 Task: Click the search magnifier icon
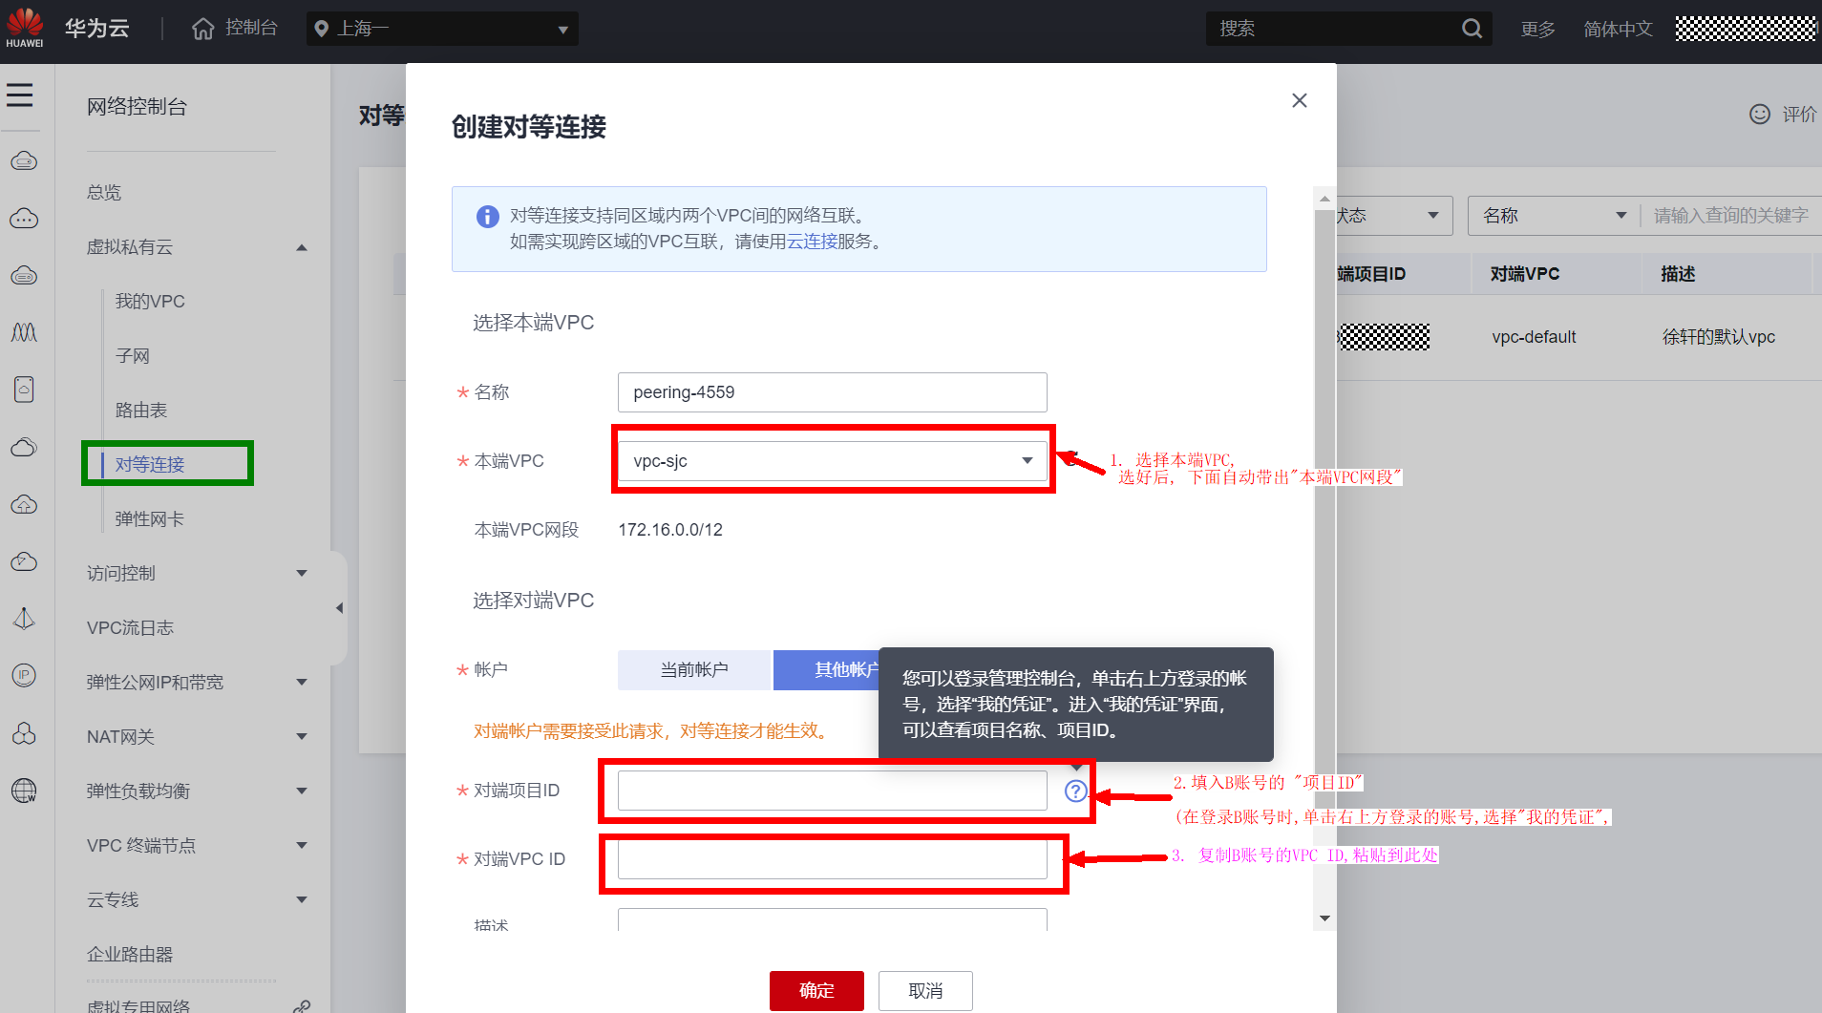coord(1472,29)
